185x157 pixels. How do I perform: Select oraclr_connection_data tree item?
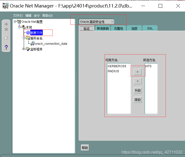51,44
